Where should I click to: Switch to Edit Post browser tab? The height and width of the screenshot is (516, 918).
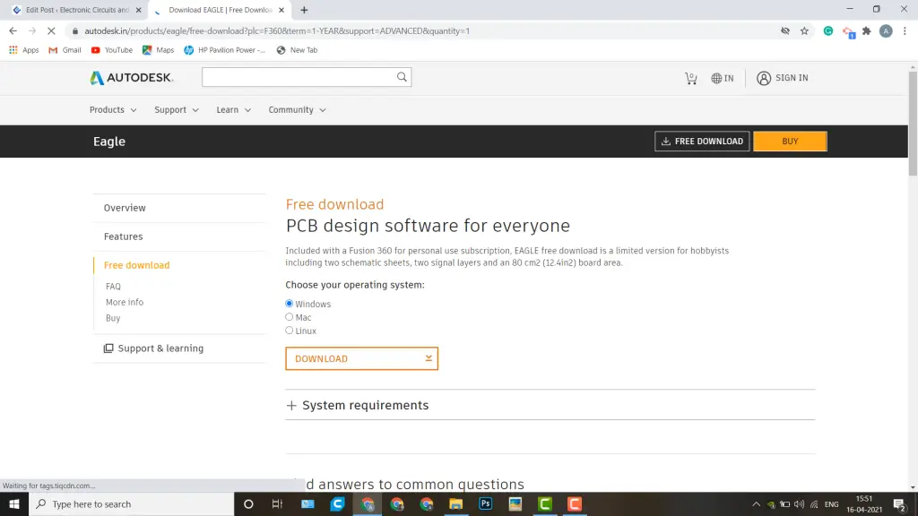pyautogui.click(x=76, y=10)
